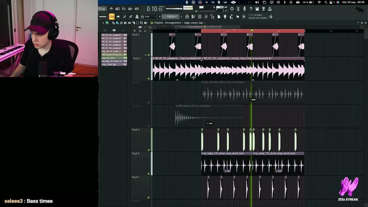Switch picker to patterns tab
The height and width of the screenshot is (207, 368).
105,30
